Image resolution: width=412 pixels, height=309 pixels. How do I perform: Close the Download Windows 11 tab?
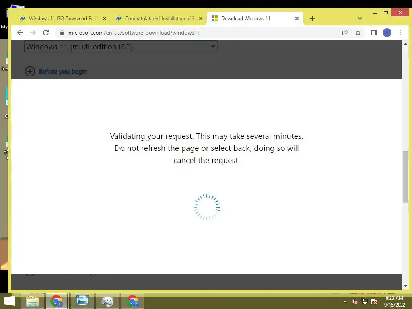[297, 19]
